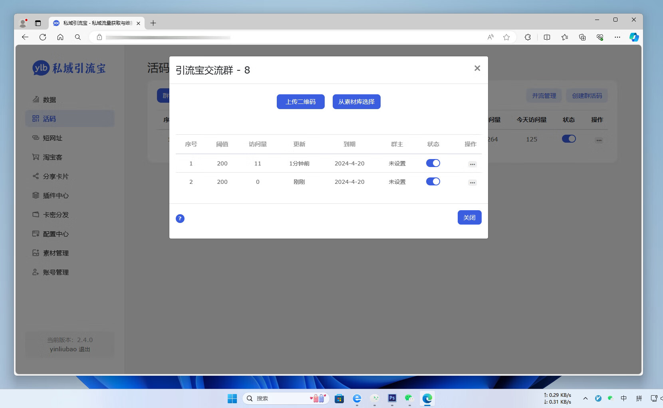The height and width of the screenshot is (408, 663).
Task: Click the blue help question mark icon
Action: tap(180, 219)
